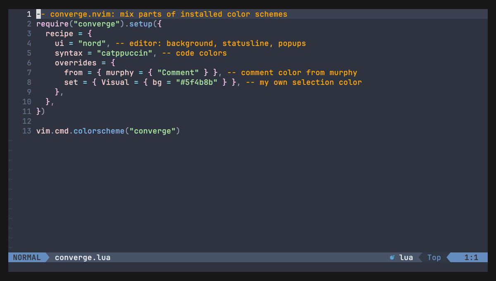Click the "vim" identifier on line 13
This screenshot has height=281, width=496.
tap(43, 131)
